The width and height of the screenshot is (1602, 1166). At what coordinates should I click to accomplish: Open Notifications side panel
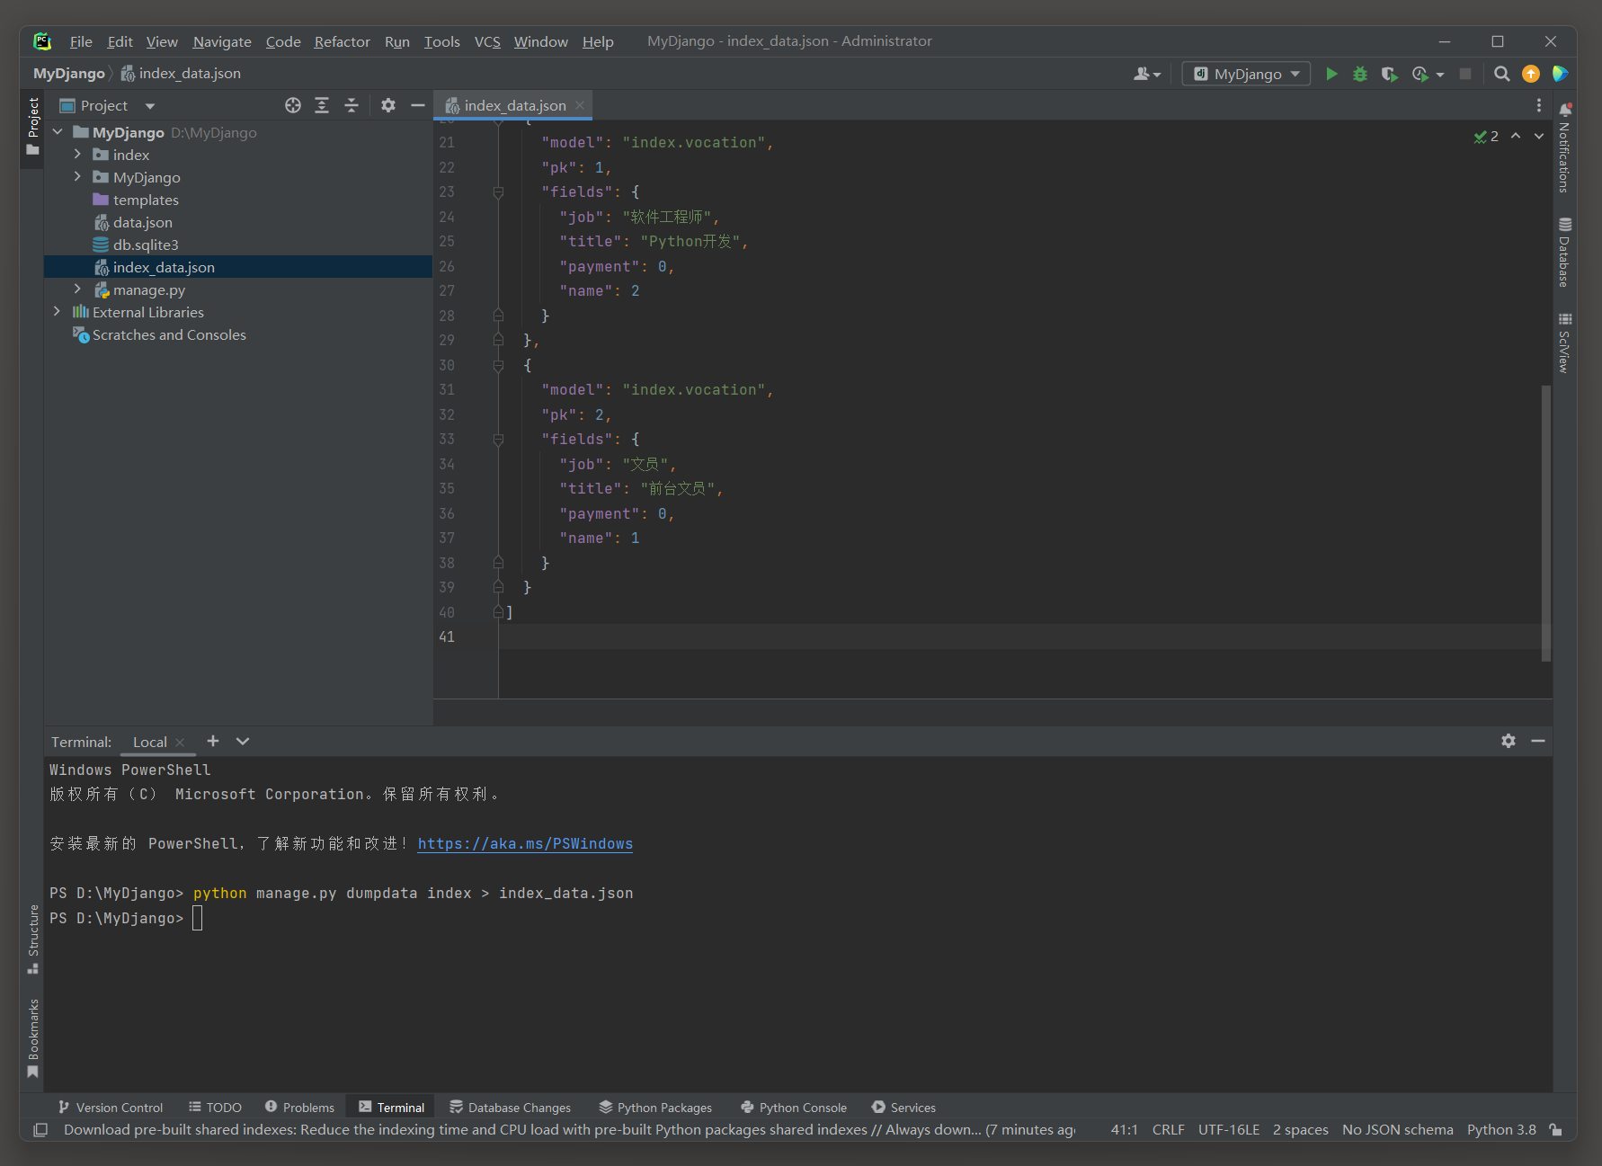pos(1565,147)
